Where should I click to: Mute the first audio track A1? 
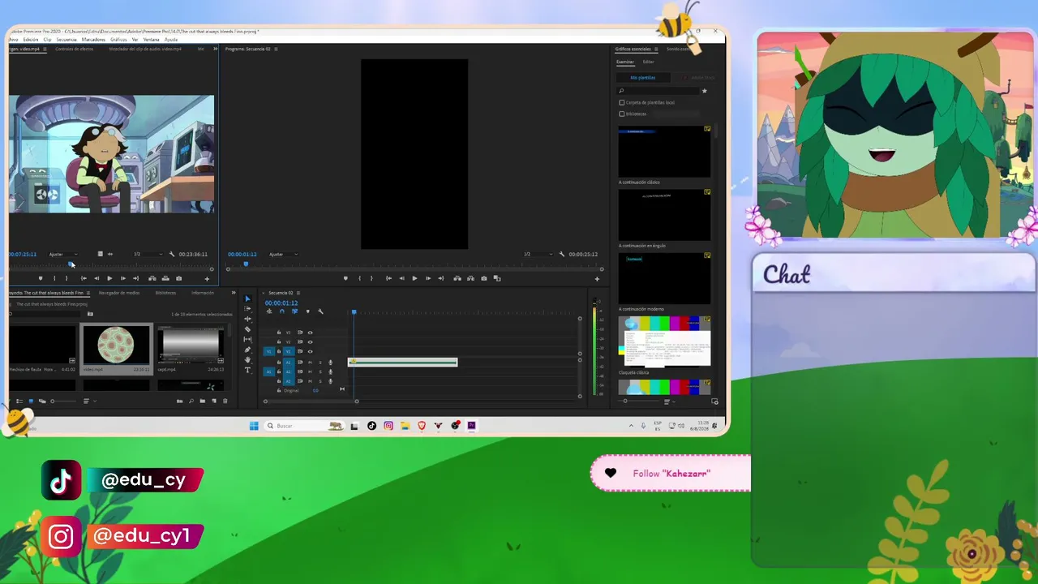(310, 362)
